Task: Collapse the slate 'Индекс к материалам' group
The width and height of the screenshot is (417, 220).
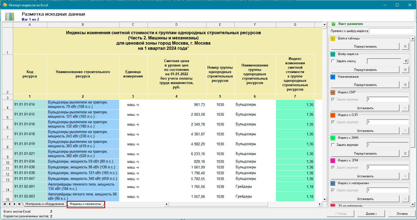Action: pos(333,184)
